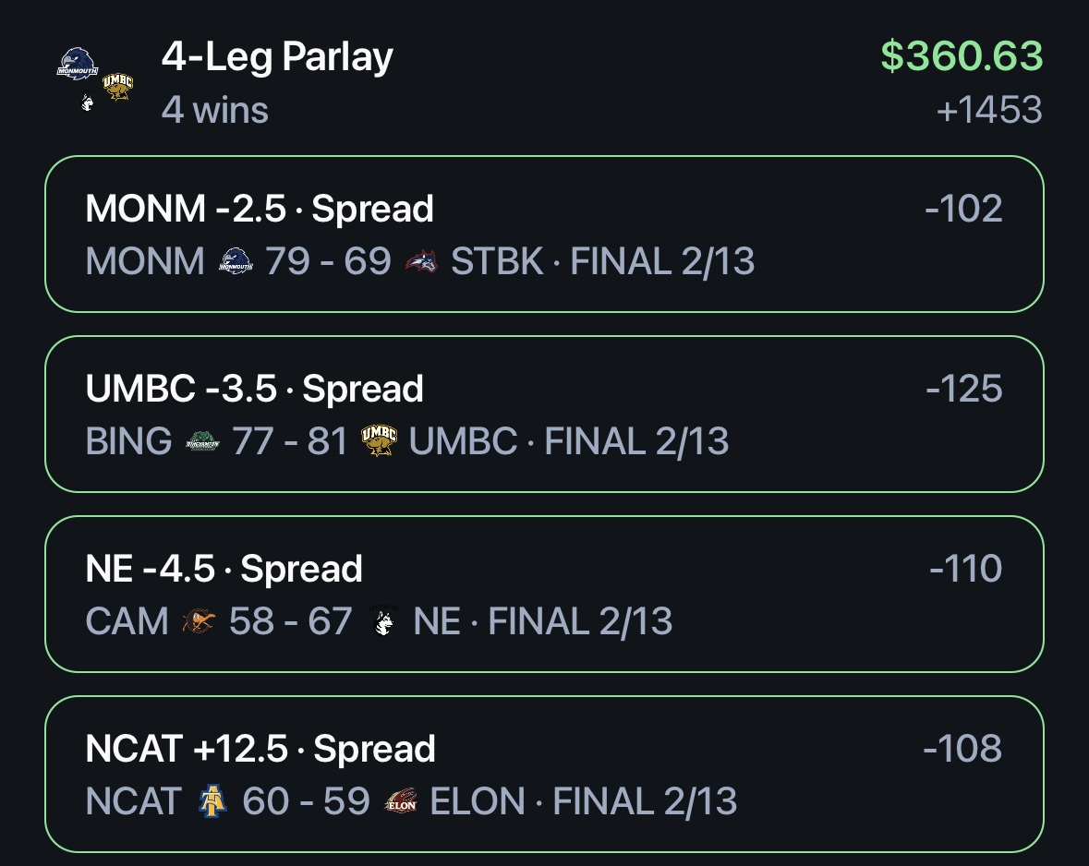The width and height of the screenshot is (1089, 866).
Task: Click the 4 wins status text
Action: pos(214,111)
